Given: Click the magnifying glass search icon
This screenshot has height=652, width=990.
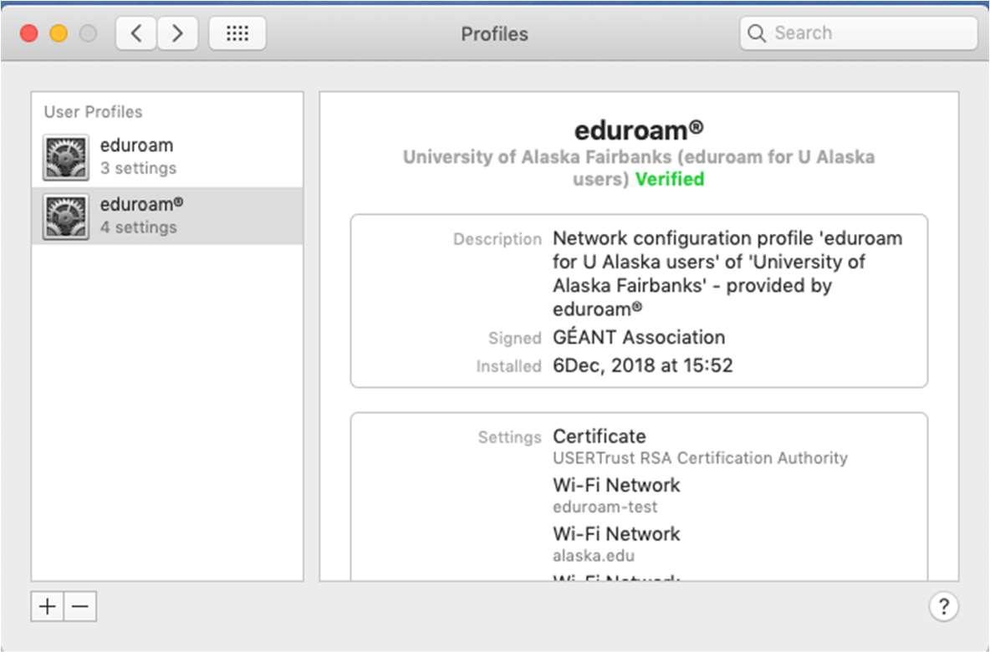Looking at the screenshot, I should tap(757, 33).
